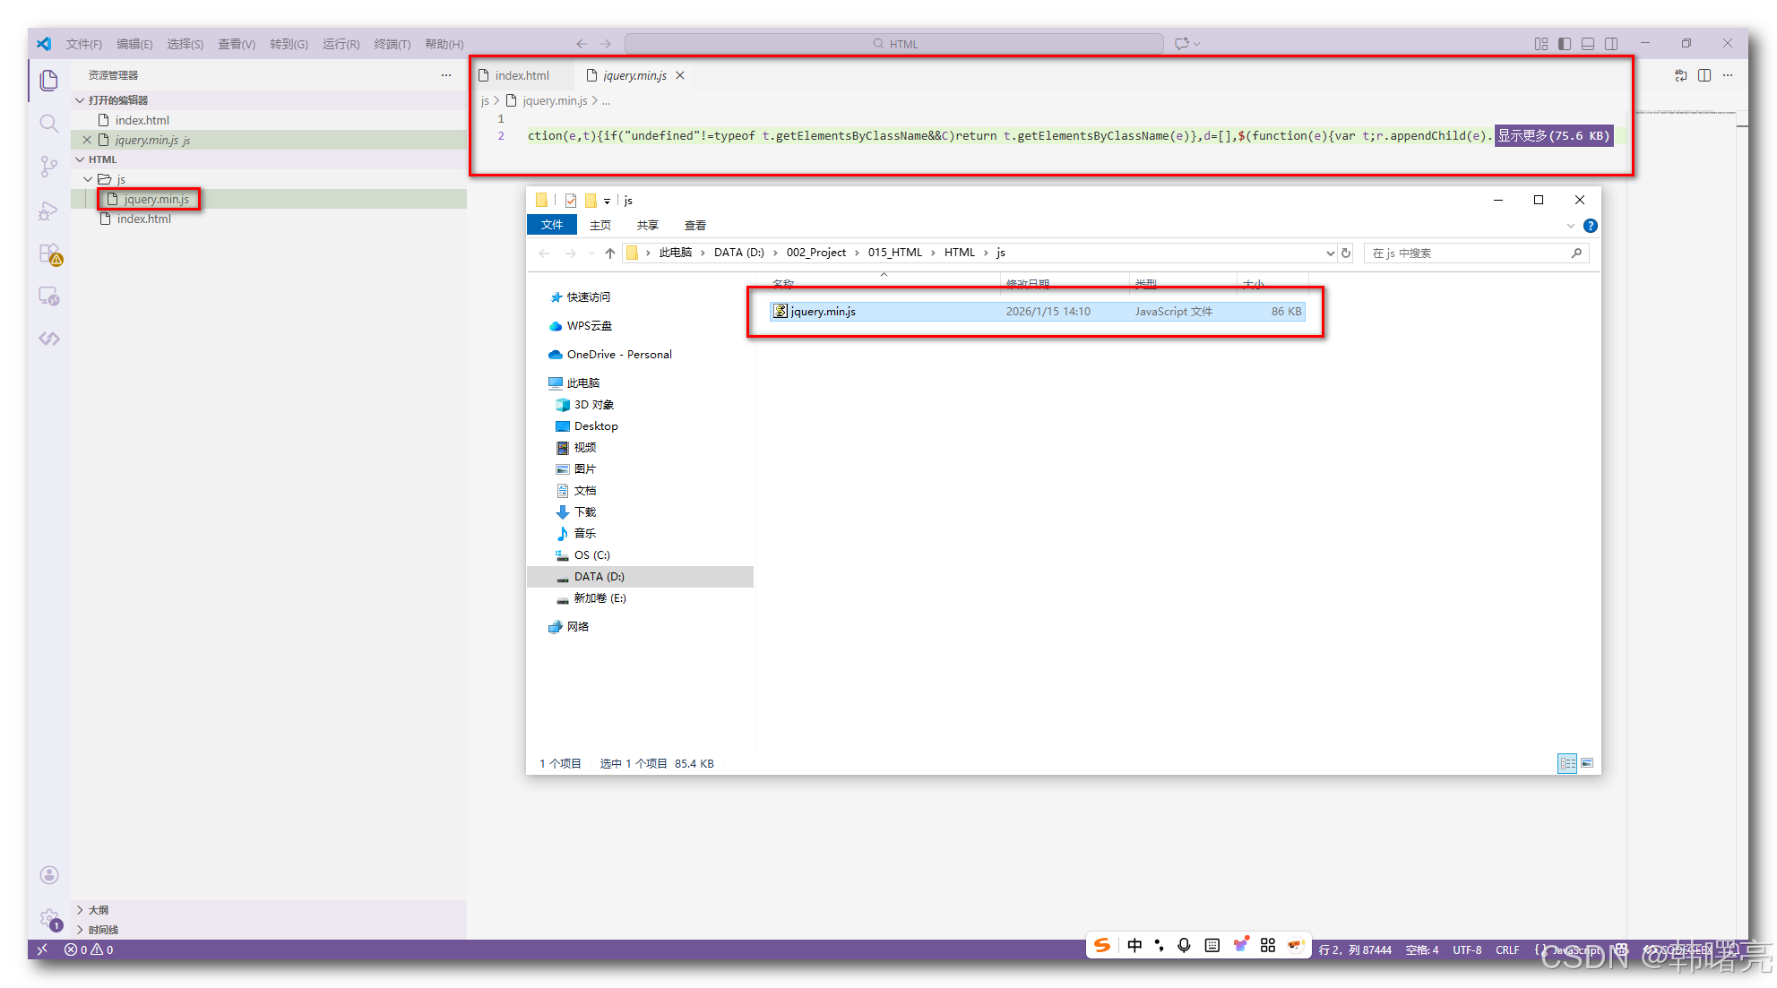
Task: Switch Explorer to large icons view
Action: click(1587, 763)
